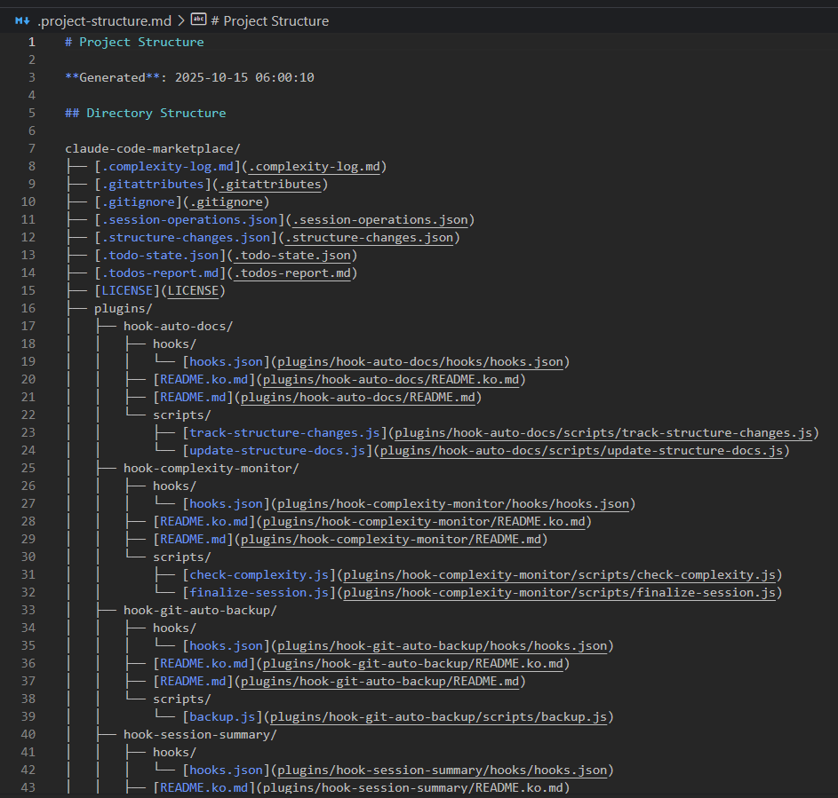This screenshot has height=798, width=838.
Task: Open .project-structure.md breadcrumb item
Action: pos(104,20)
